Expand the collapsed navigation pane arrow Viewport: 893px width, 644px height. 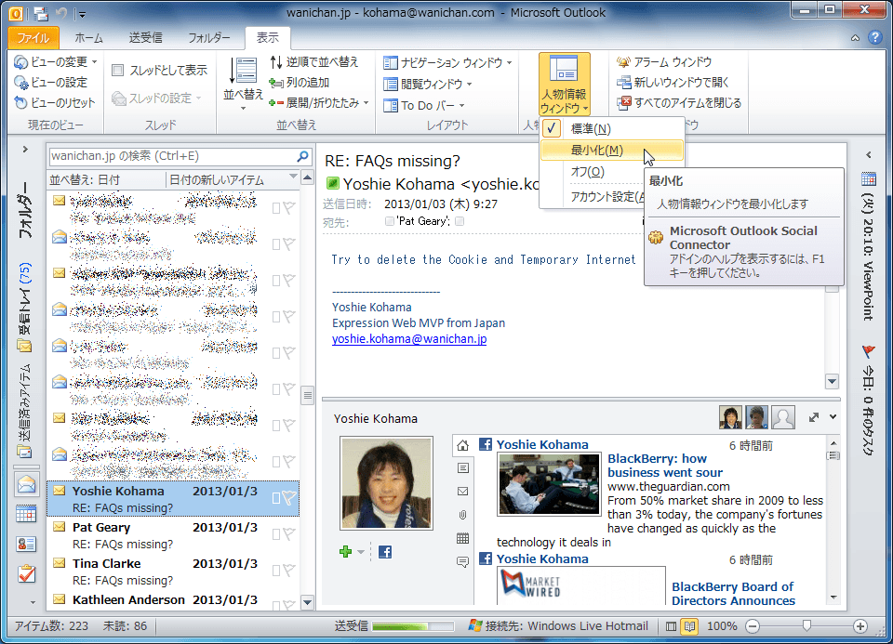25,150
